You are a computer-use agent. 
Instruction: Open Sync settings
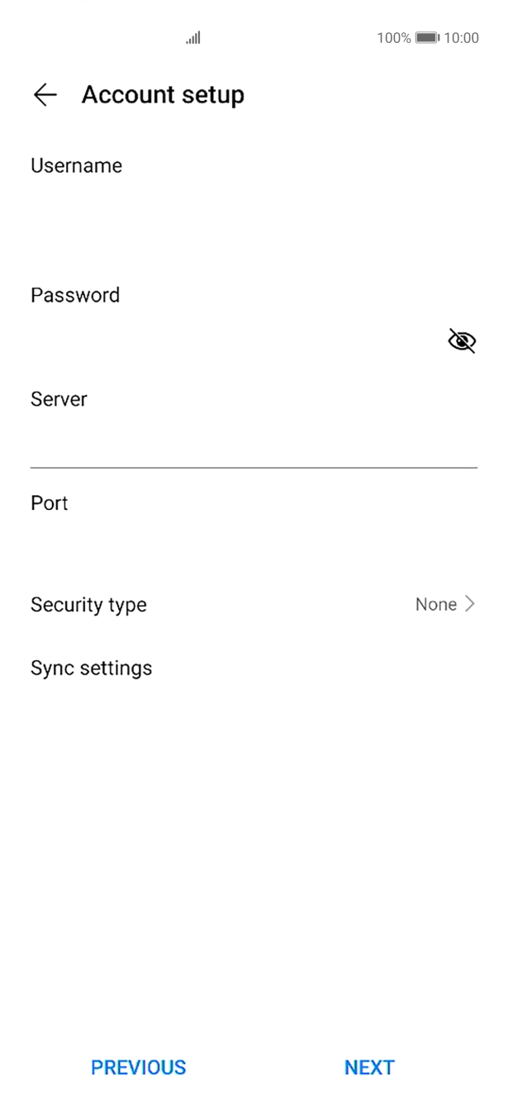(91, 668)
